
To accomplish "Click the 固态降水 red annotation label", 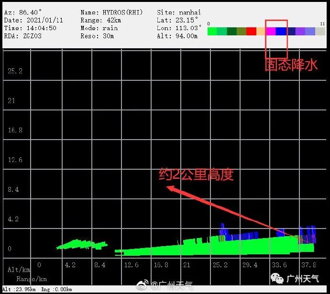I will pyautogui.click(x=291, y=65).
